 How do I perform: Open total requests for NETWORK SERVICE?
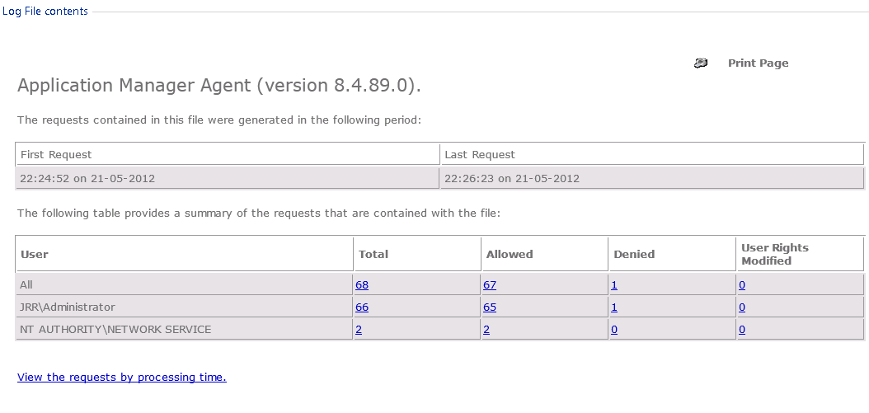359,330
